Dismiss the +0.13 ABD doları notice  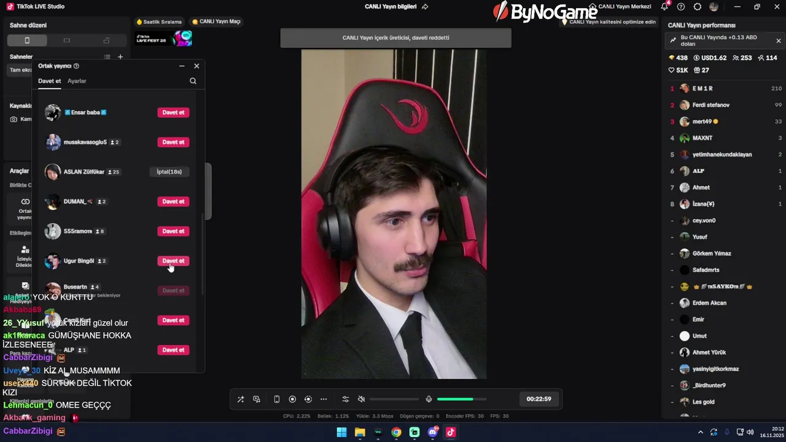[779, 41]
